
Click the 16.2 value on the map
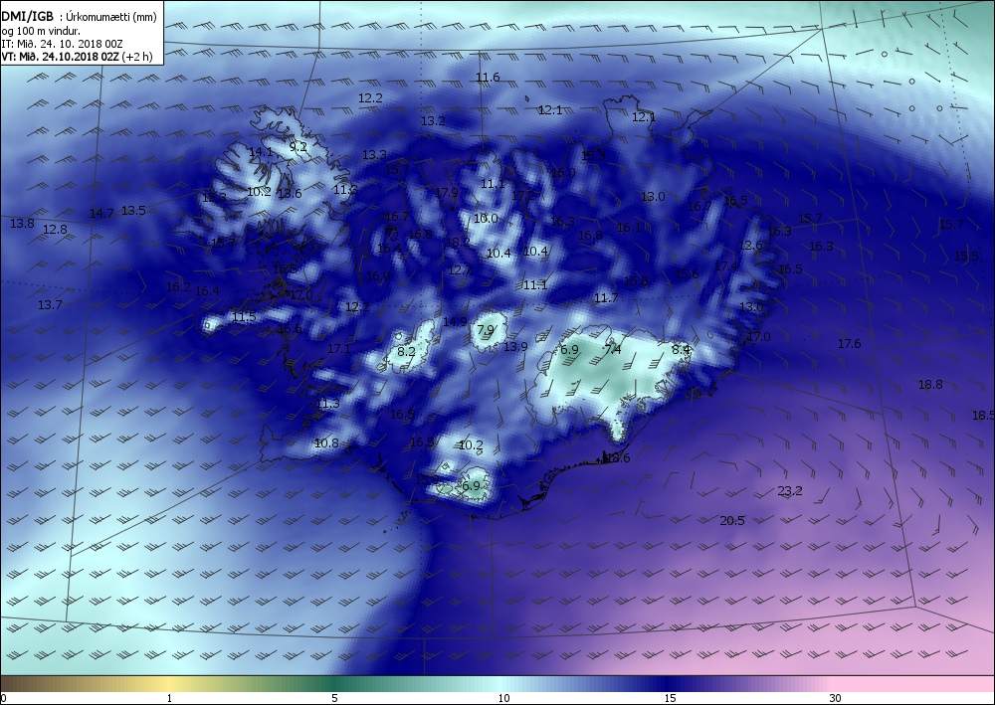(x=178, y=287)
